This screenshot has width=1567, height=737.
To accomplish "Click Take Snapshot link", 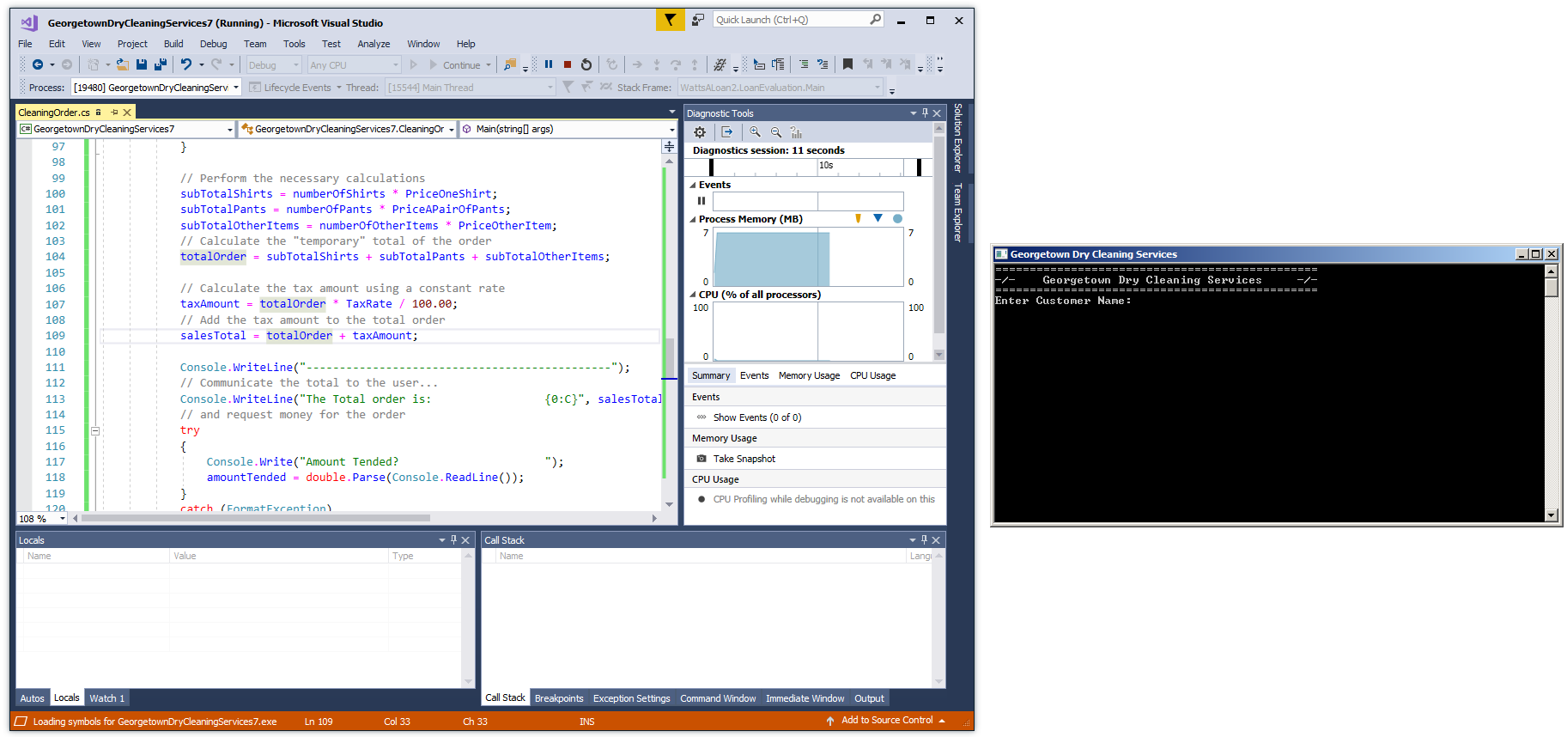I will pos(744,459).
